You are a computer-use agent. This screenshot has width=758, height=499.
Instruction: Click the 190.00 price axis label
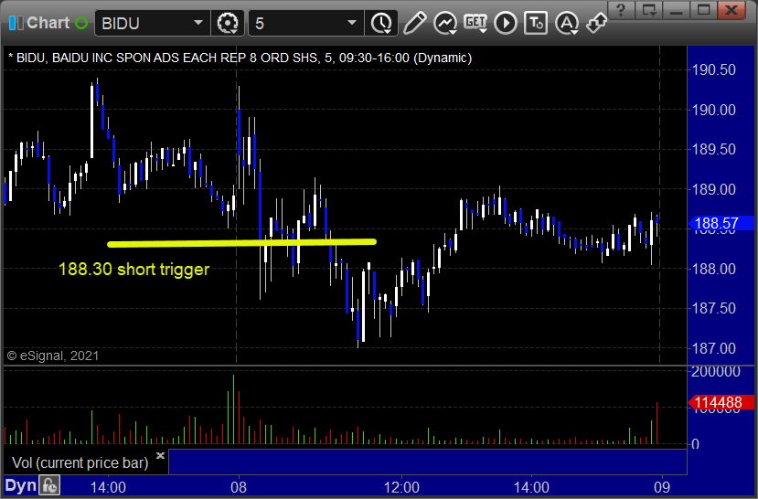point(714,110)
